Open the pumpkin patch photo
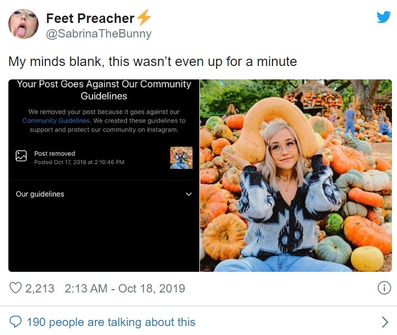Screen dimensions: 397x335 click(x=295, y=176)
